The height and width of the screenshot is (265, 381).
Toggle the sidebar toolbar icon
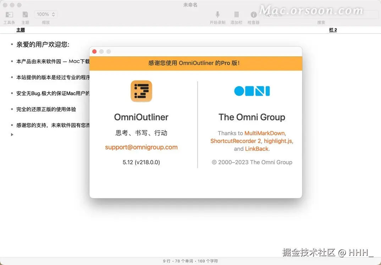(x=9, y=15)
